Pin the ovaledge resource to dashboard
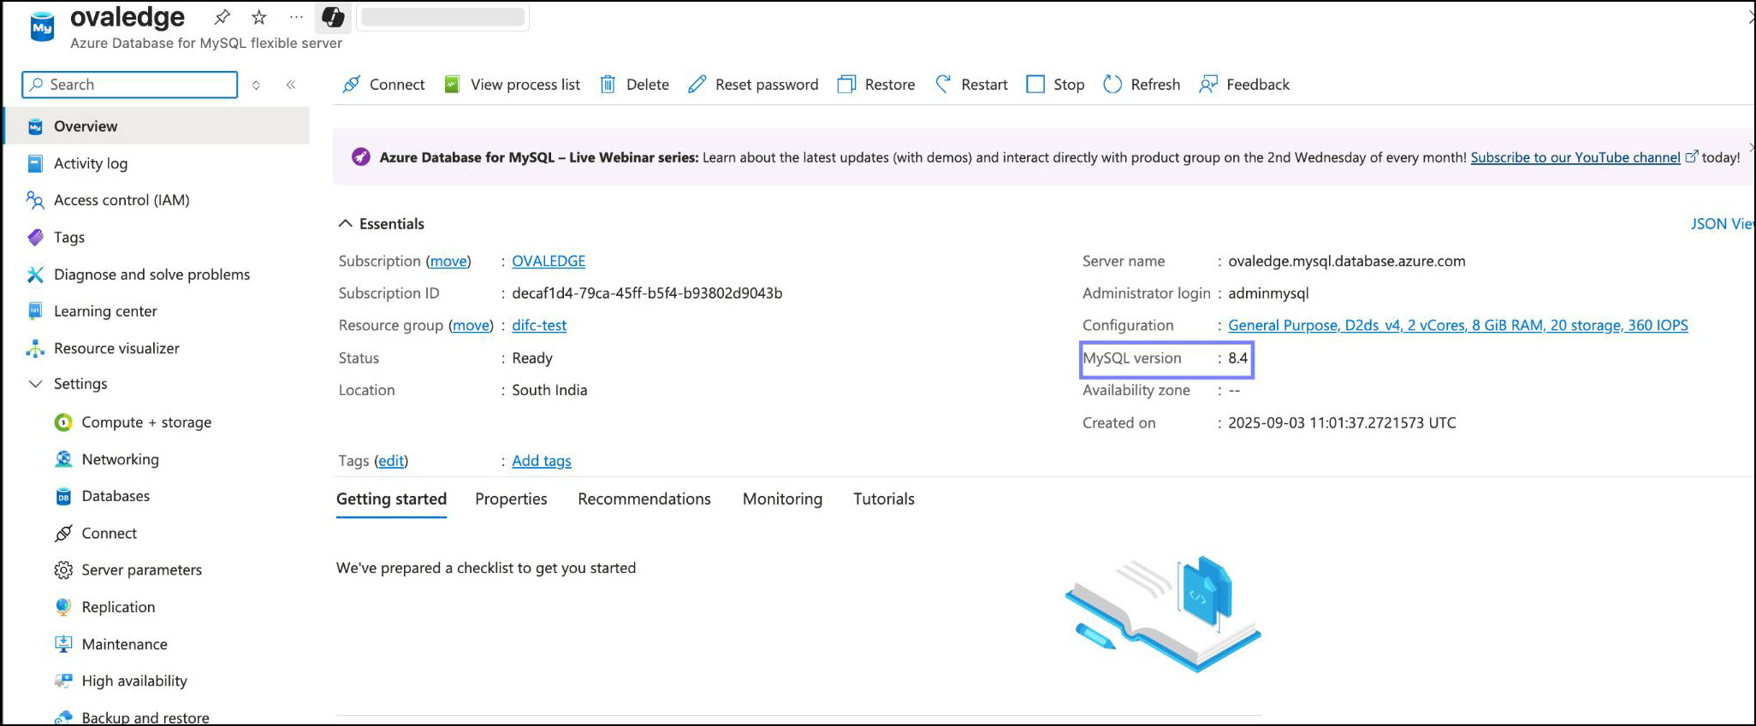Image resolution: width=1756 pixels, height=726 pixels. click(x=222, y=17)
